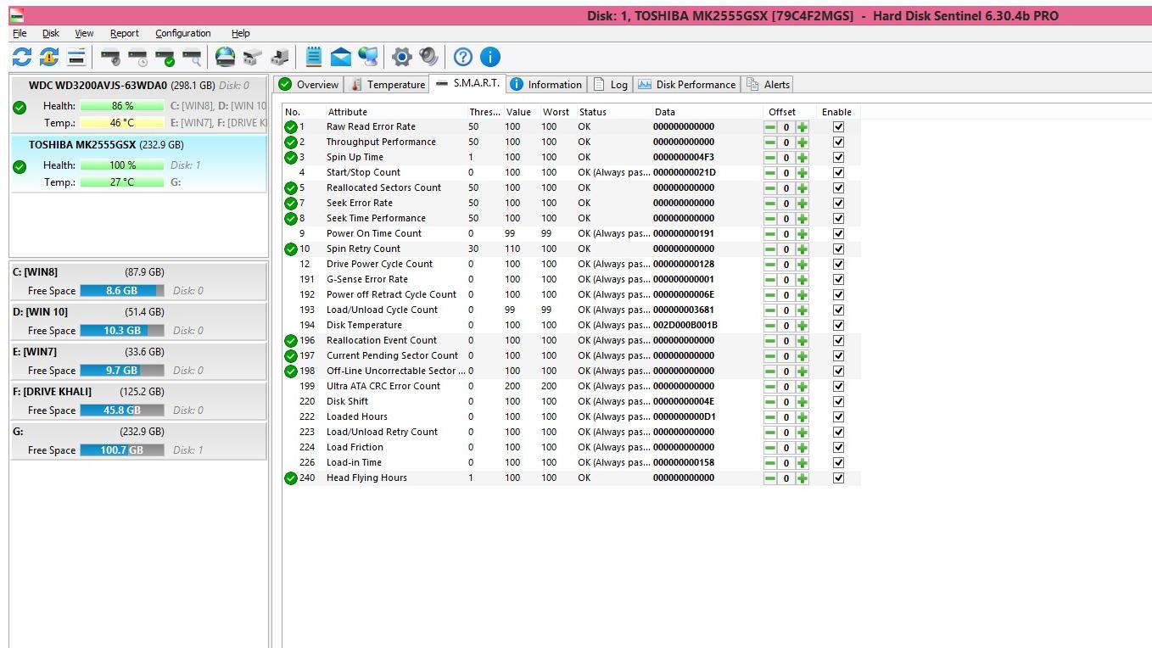Decrease offset for Seek Error Rate

[x=770, y=204]
